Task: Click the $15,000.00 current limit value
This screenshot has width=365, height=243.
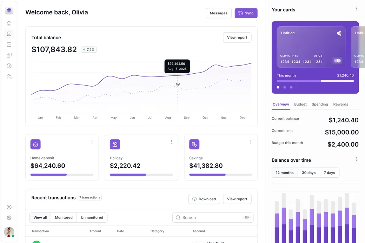Action: tap(342, 132)
